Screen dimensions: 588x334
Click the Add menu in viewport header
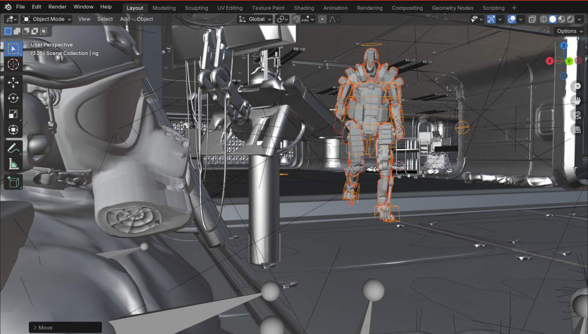click(125, 19)
